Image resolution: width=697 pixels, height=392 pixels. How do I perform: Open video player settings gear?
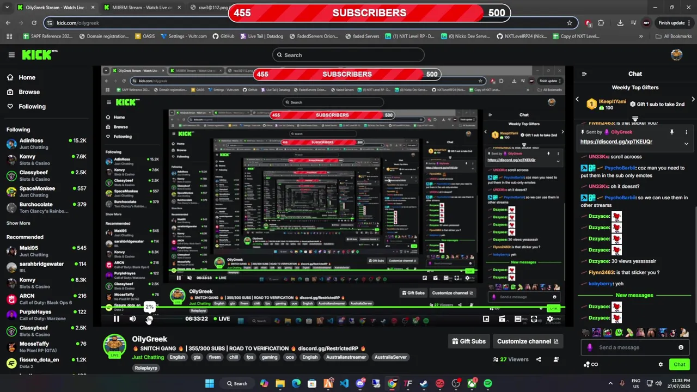click(x=550, y=319)
